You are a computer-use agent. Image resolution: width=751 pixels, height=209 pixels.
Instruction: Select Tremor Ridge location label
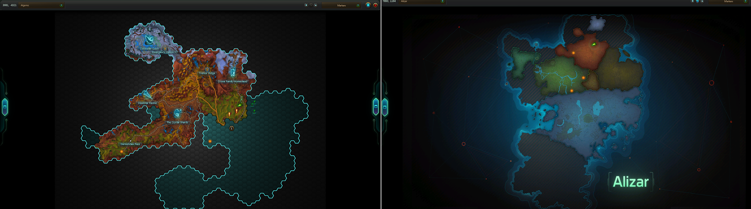(207, 73)
